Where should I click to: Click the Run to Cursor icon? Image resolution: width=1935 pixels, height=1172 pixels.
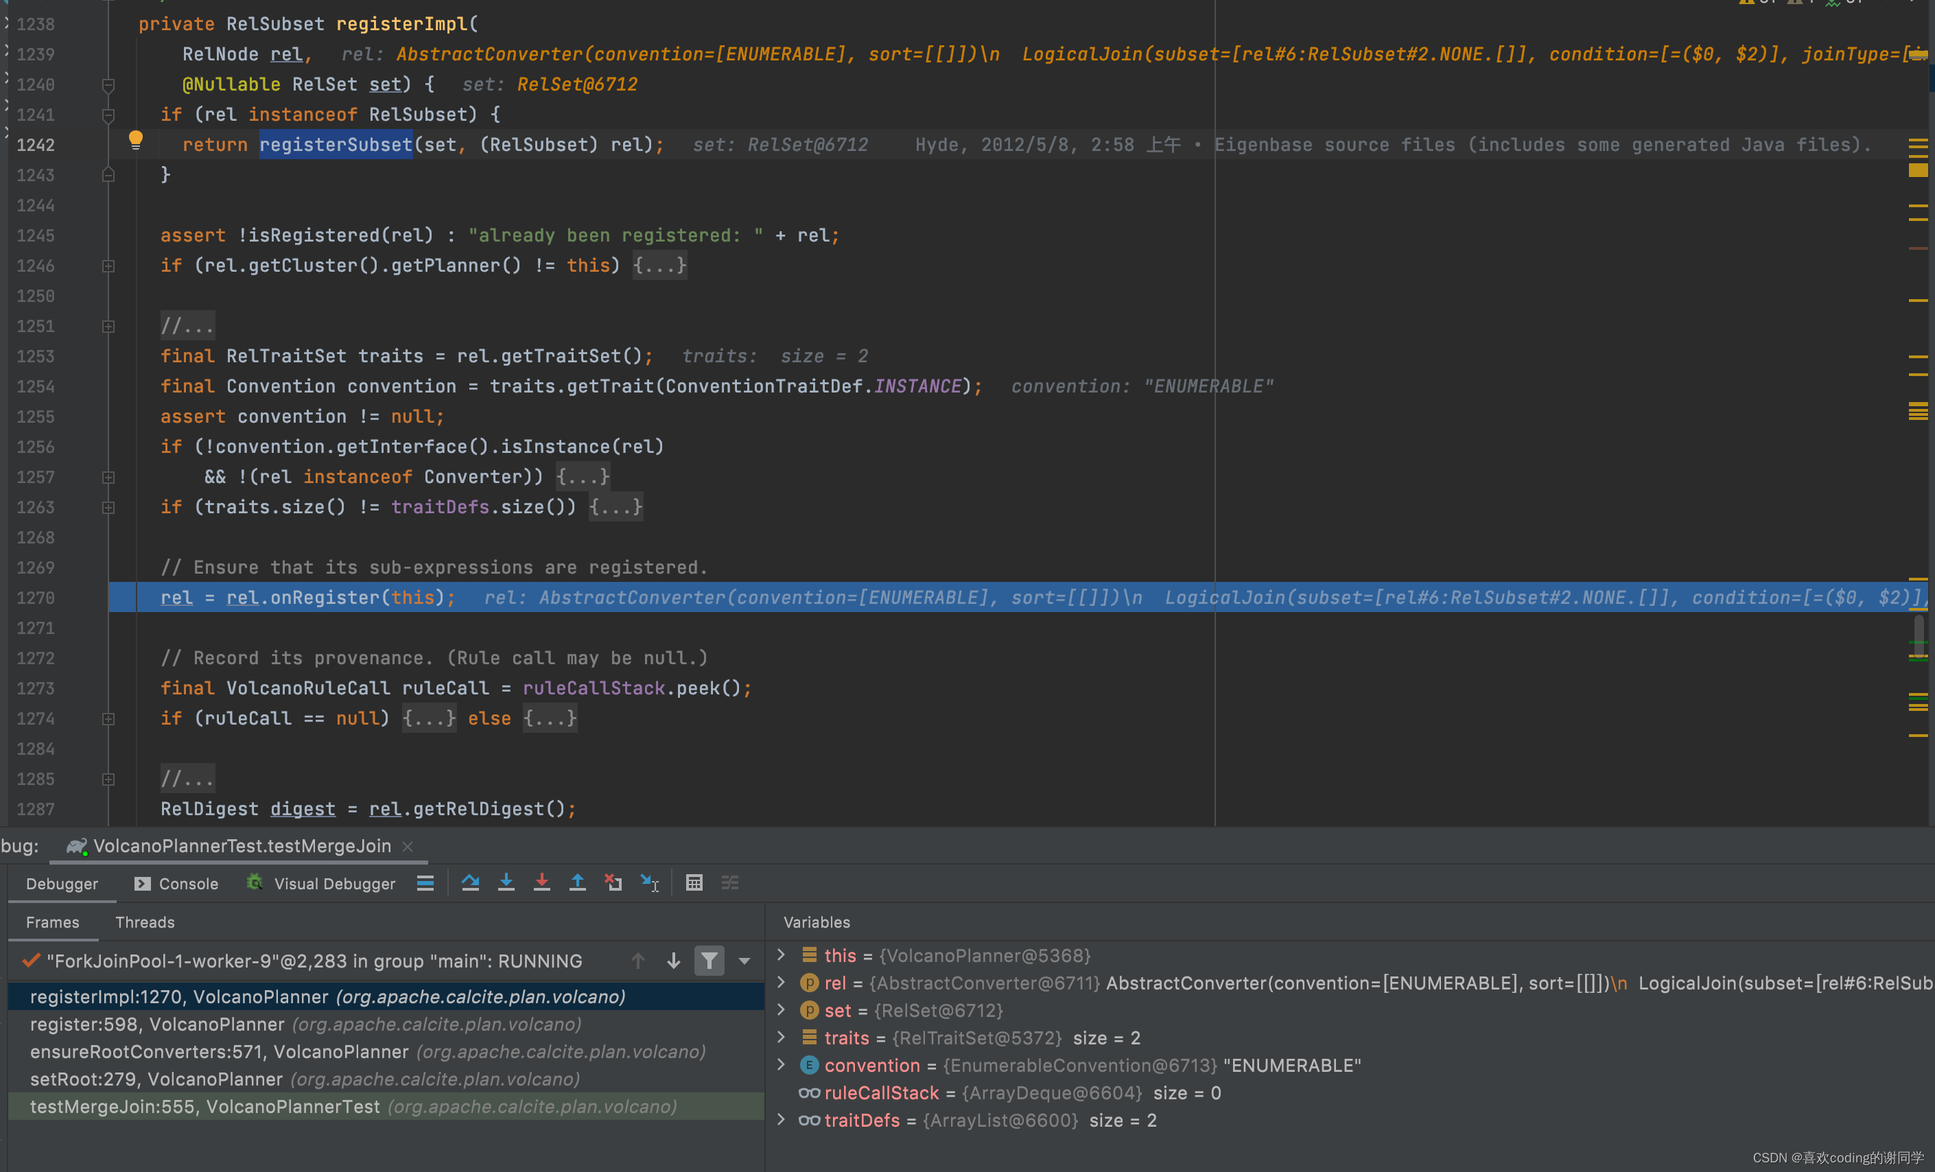pyautogui.click(x=649, y=883)
